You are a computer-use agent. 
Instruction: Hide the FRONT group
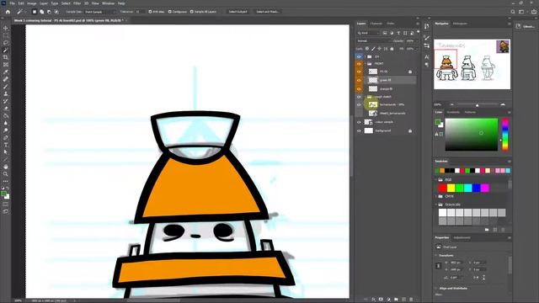[x=359, y=64]
